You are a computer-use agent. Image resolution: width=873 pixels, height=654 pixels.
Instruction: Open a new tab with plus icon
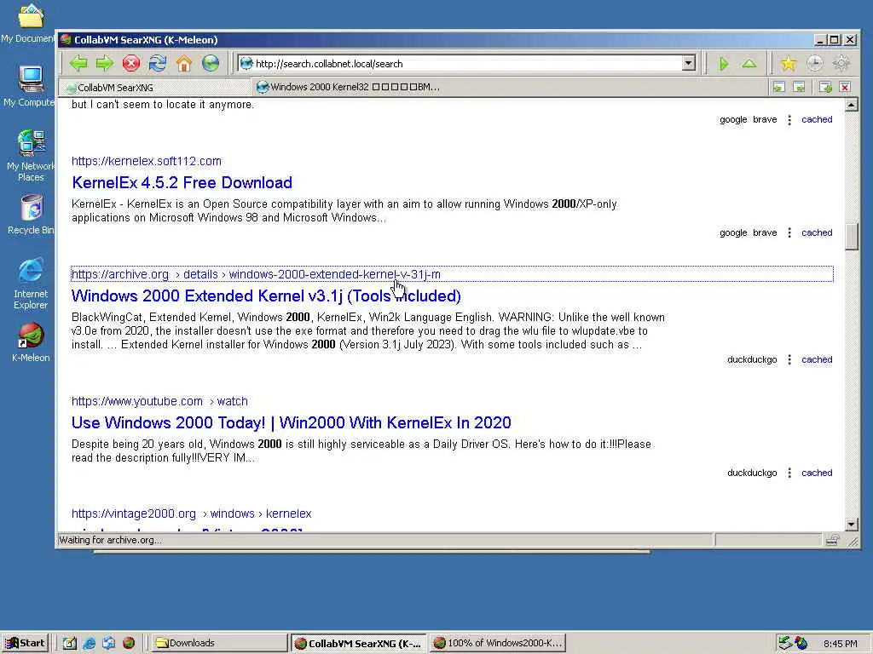tap(825, 87)
